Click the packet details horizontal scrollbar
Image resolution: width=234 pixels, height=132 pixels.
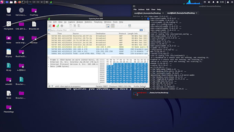[73, 84]
